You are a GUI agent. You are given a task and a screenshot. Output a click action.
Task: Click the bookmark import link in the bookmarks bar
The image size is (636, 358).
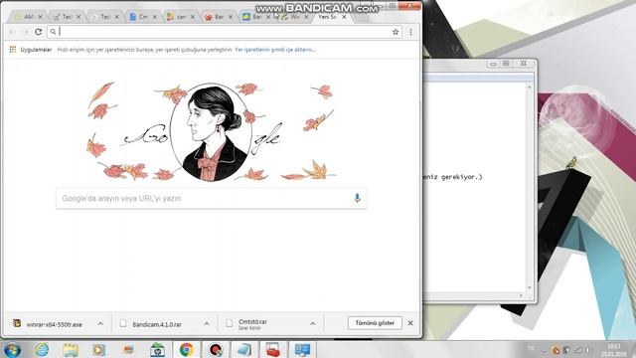coord(275,50)
